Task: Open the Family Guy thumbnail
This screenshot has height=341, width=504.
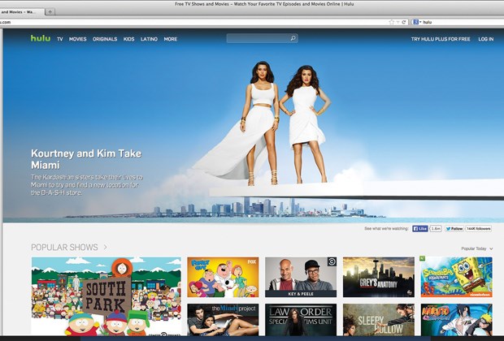Action: [x=223, y=277]
